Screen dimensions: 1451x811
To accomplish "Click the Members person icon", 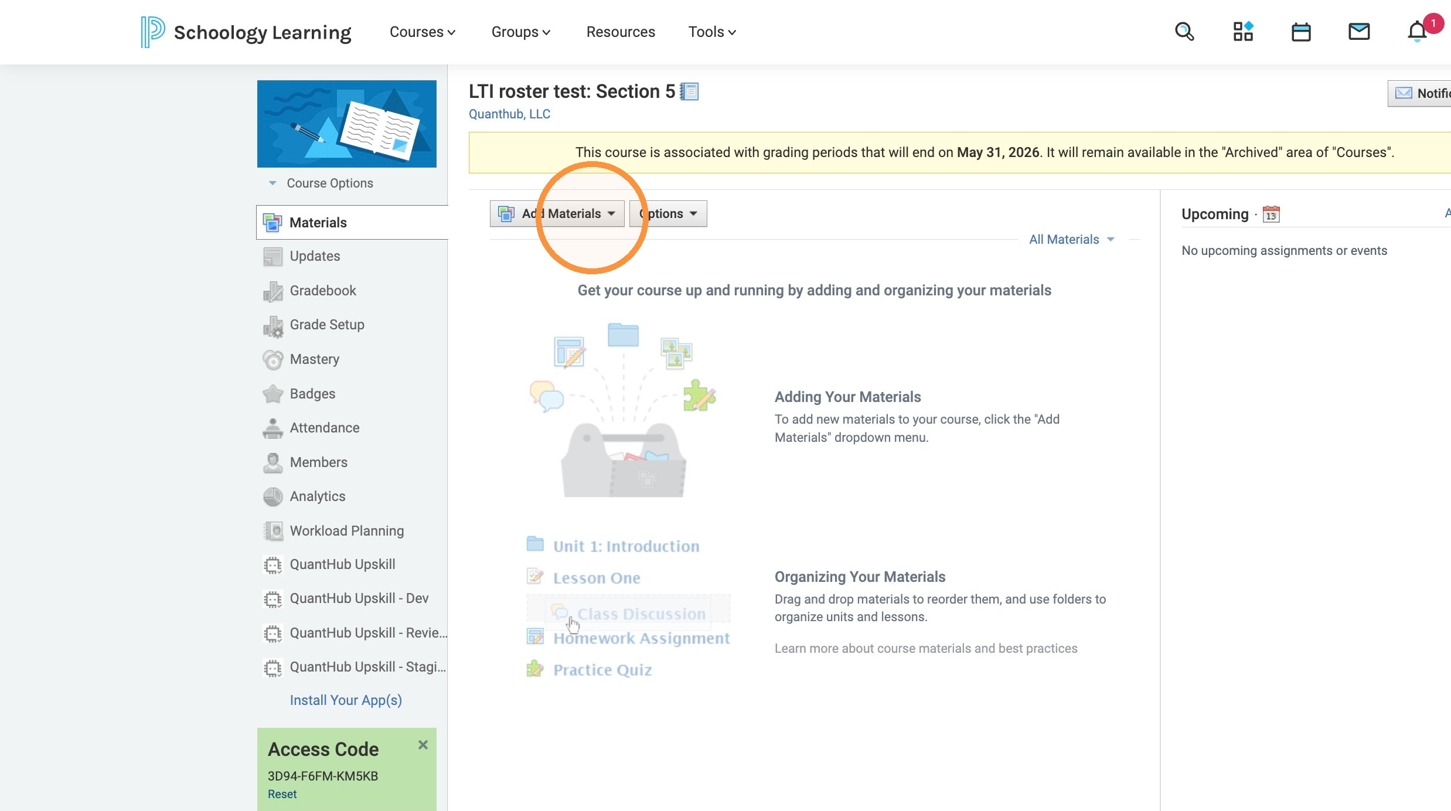I will [x=273, y=462].
